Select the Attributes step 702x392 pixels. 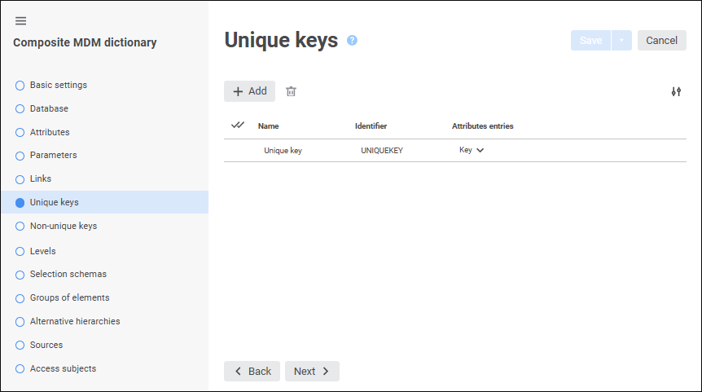(x=50, y=132)
